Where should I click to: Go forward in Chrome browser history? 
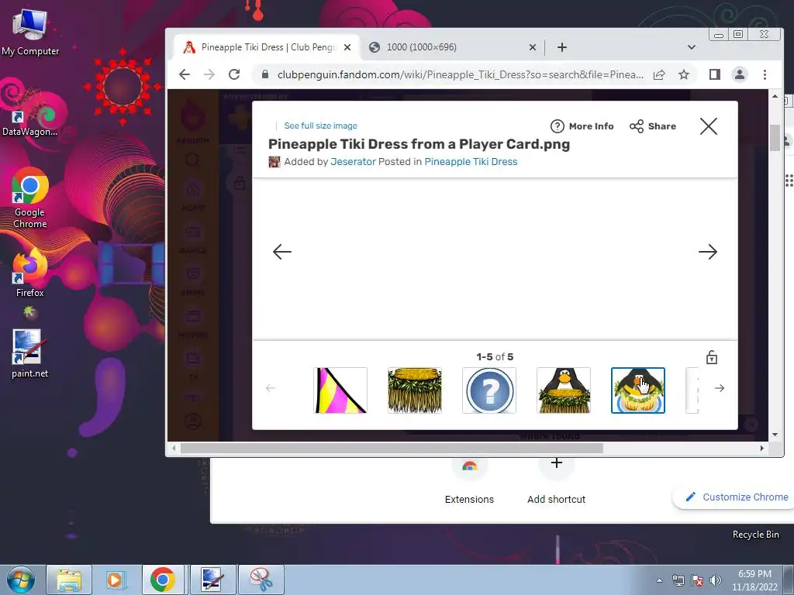pyautogui.click(x=209, y=75)
